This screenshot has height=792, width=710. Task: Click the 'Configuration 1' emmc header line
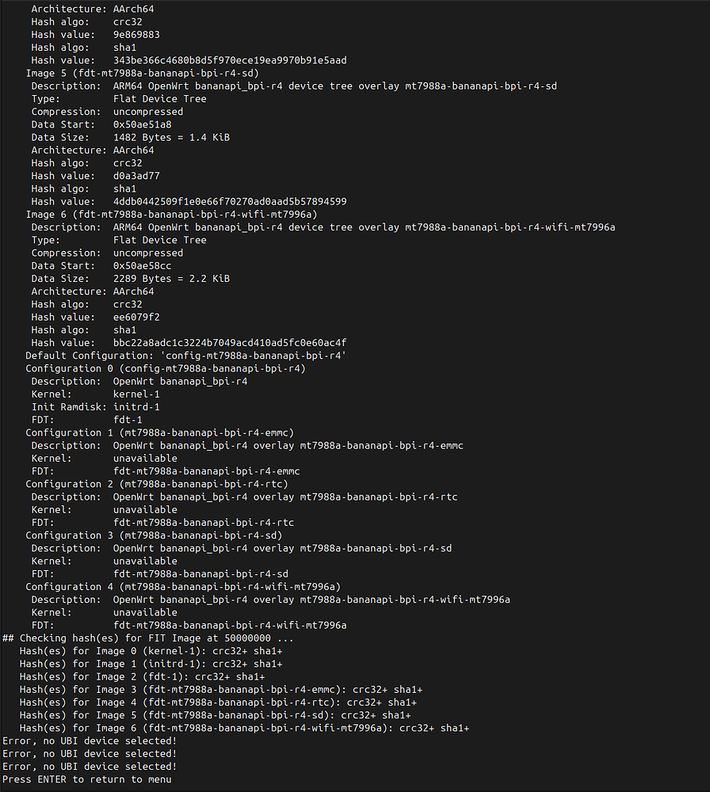(160, 433)
